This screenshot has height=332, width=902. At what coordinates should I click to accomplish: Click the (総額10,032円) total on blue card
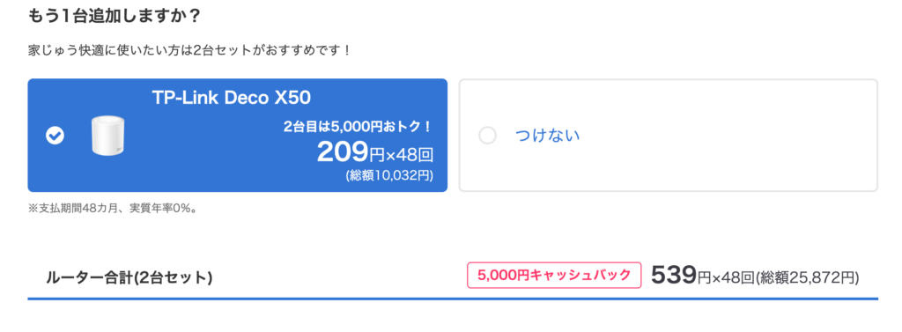(389, 175)
